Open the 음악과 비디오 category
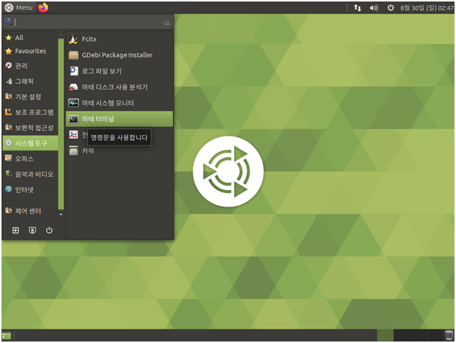 click(30, 174)
